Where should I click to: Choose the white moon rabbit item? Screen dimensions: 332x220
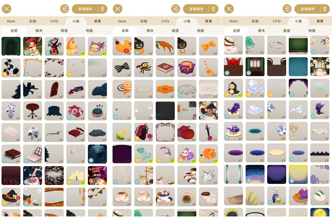(320, 196)
